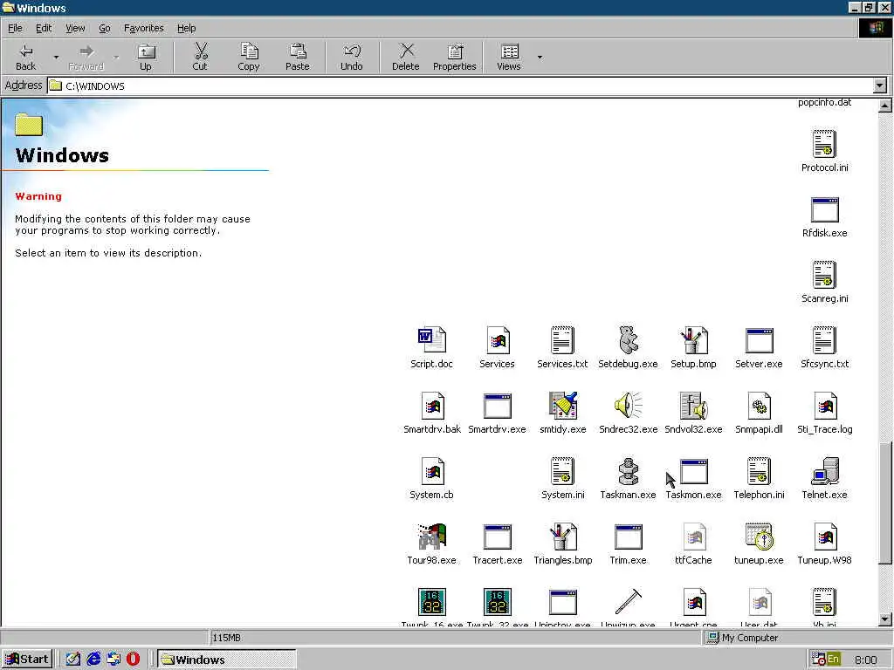The width and height of the screenshot is (894, 670).
Task: Select the Sndvol32.exe volume icon
Action: click(x=693, y=406)
